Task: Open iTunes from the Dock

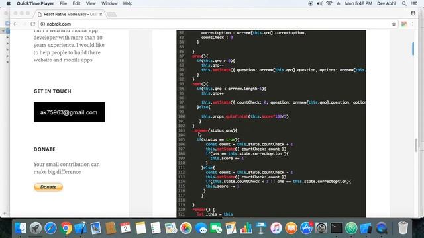Action: click(276, 228)
